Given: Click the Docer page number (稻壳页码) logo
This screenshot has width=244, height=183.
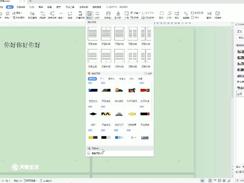Looking at the screenshot, I should [x=89, y=73].
